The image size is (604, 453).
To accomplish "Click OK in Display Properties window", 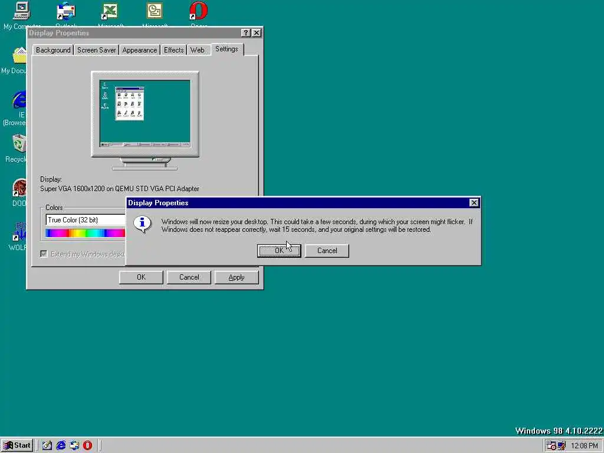I will click(141, 277).
